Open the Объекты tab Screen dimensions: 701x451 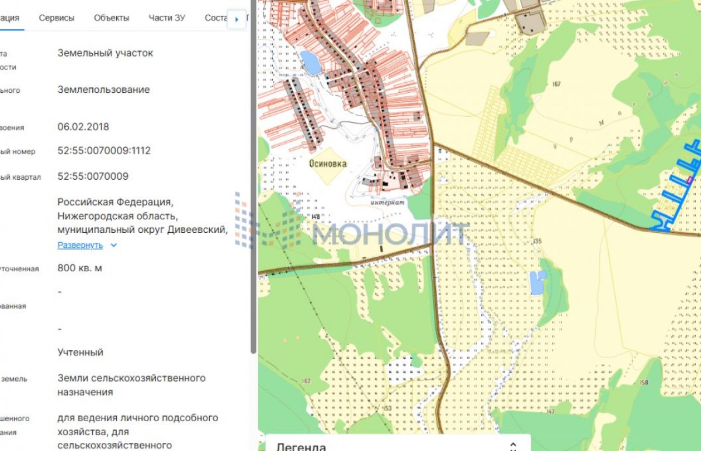(112, 18)
